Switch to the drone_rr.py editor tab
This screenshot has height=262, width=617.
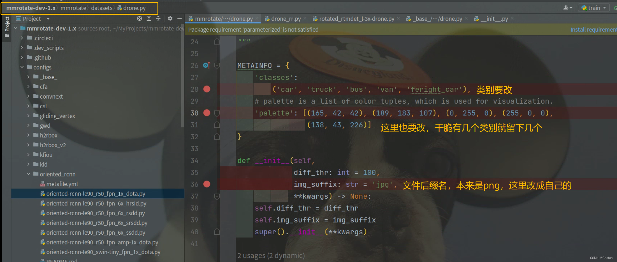tap(286, 18)
